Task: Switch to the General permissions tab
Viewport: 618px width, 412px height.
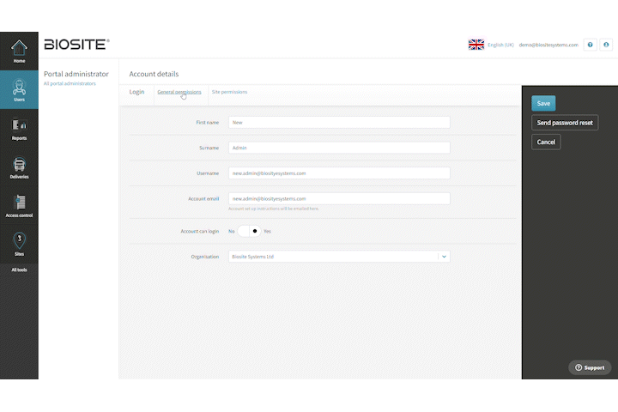Action: pos(179,92)
